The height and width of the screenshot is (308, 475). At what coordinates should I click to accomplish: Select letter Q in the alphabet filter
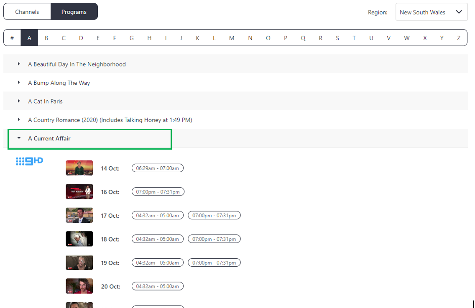click(303, 38)
